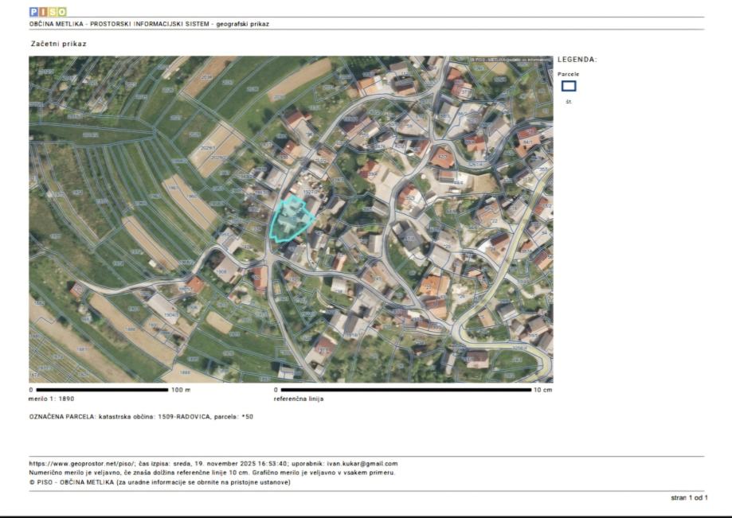Click parcel label 1908 on the map
The height and width of the screenshot is (518, 732).
click(x=221, y=271)
